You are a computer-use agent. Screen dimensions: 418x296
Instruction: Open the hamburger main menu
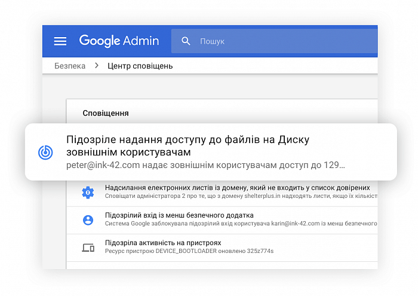point(60,41)
